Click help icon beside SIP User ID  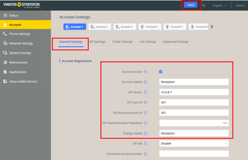click(x=145, y=102)
